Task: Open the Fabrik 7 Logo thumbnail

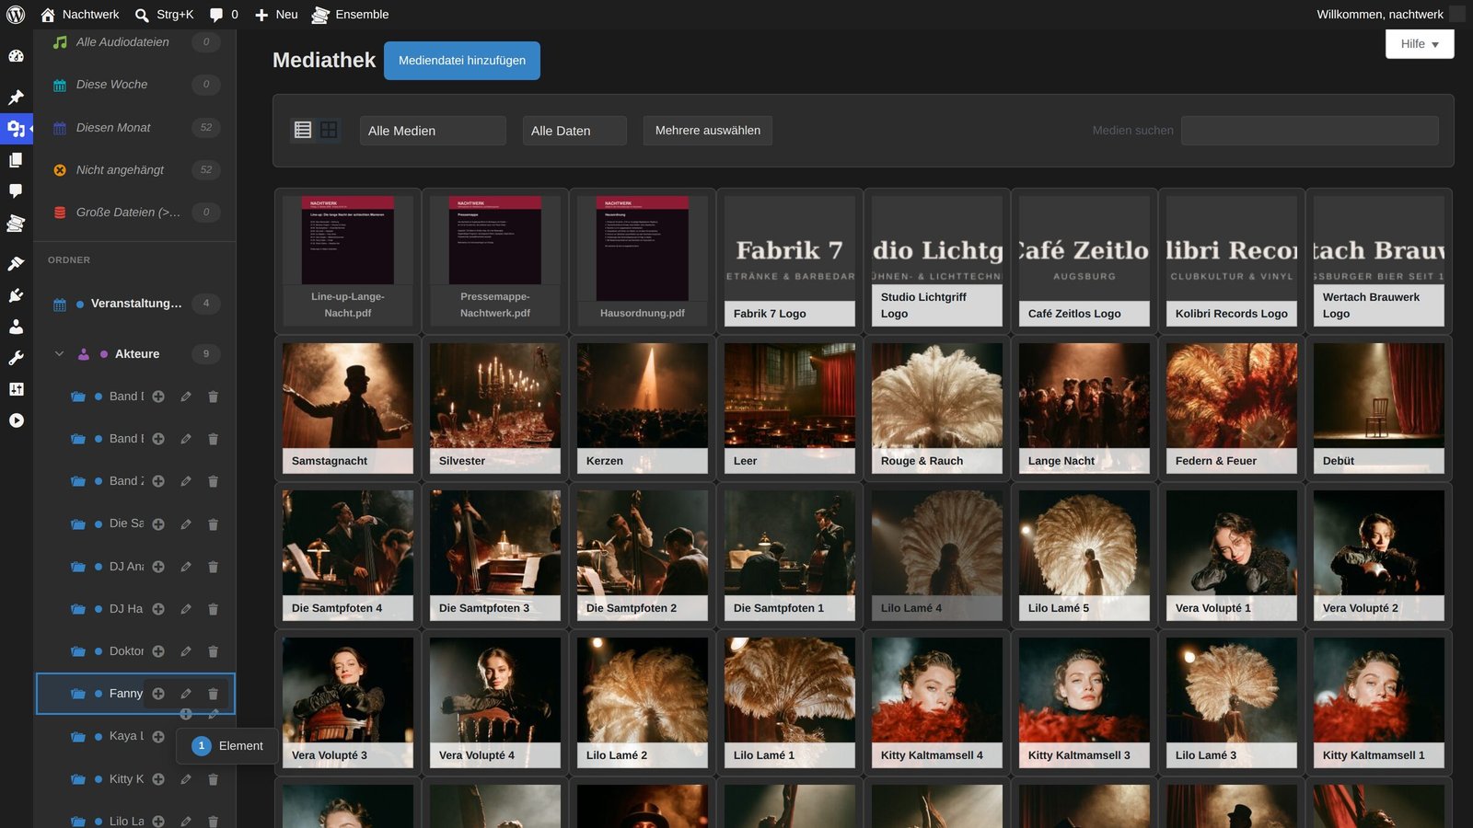Action: pos(790,260)
